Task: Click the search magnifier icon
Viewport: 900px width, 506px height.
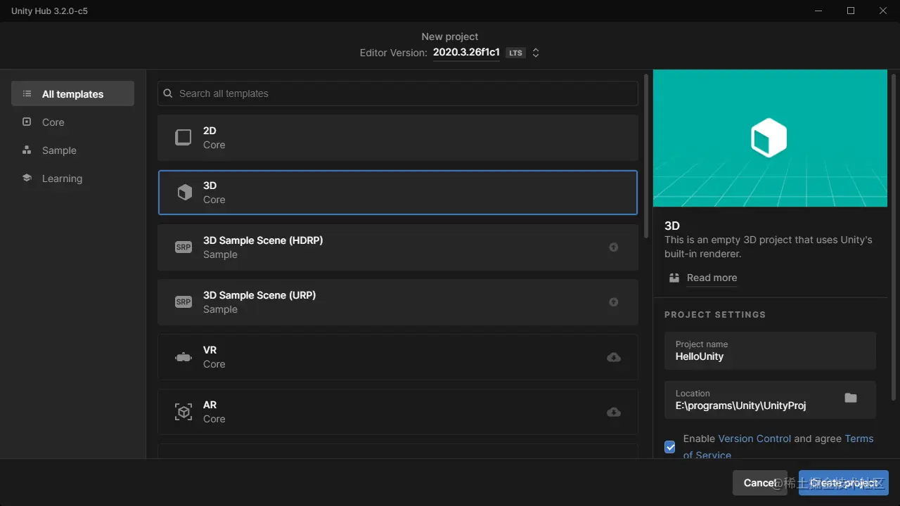Action: (x=168, y=93)
